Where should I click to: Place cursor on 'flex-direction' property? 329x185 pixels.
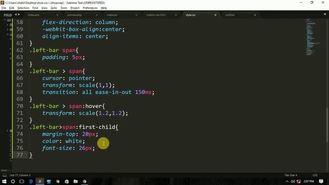65,22
